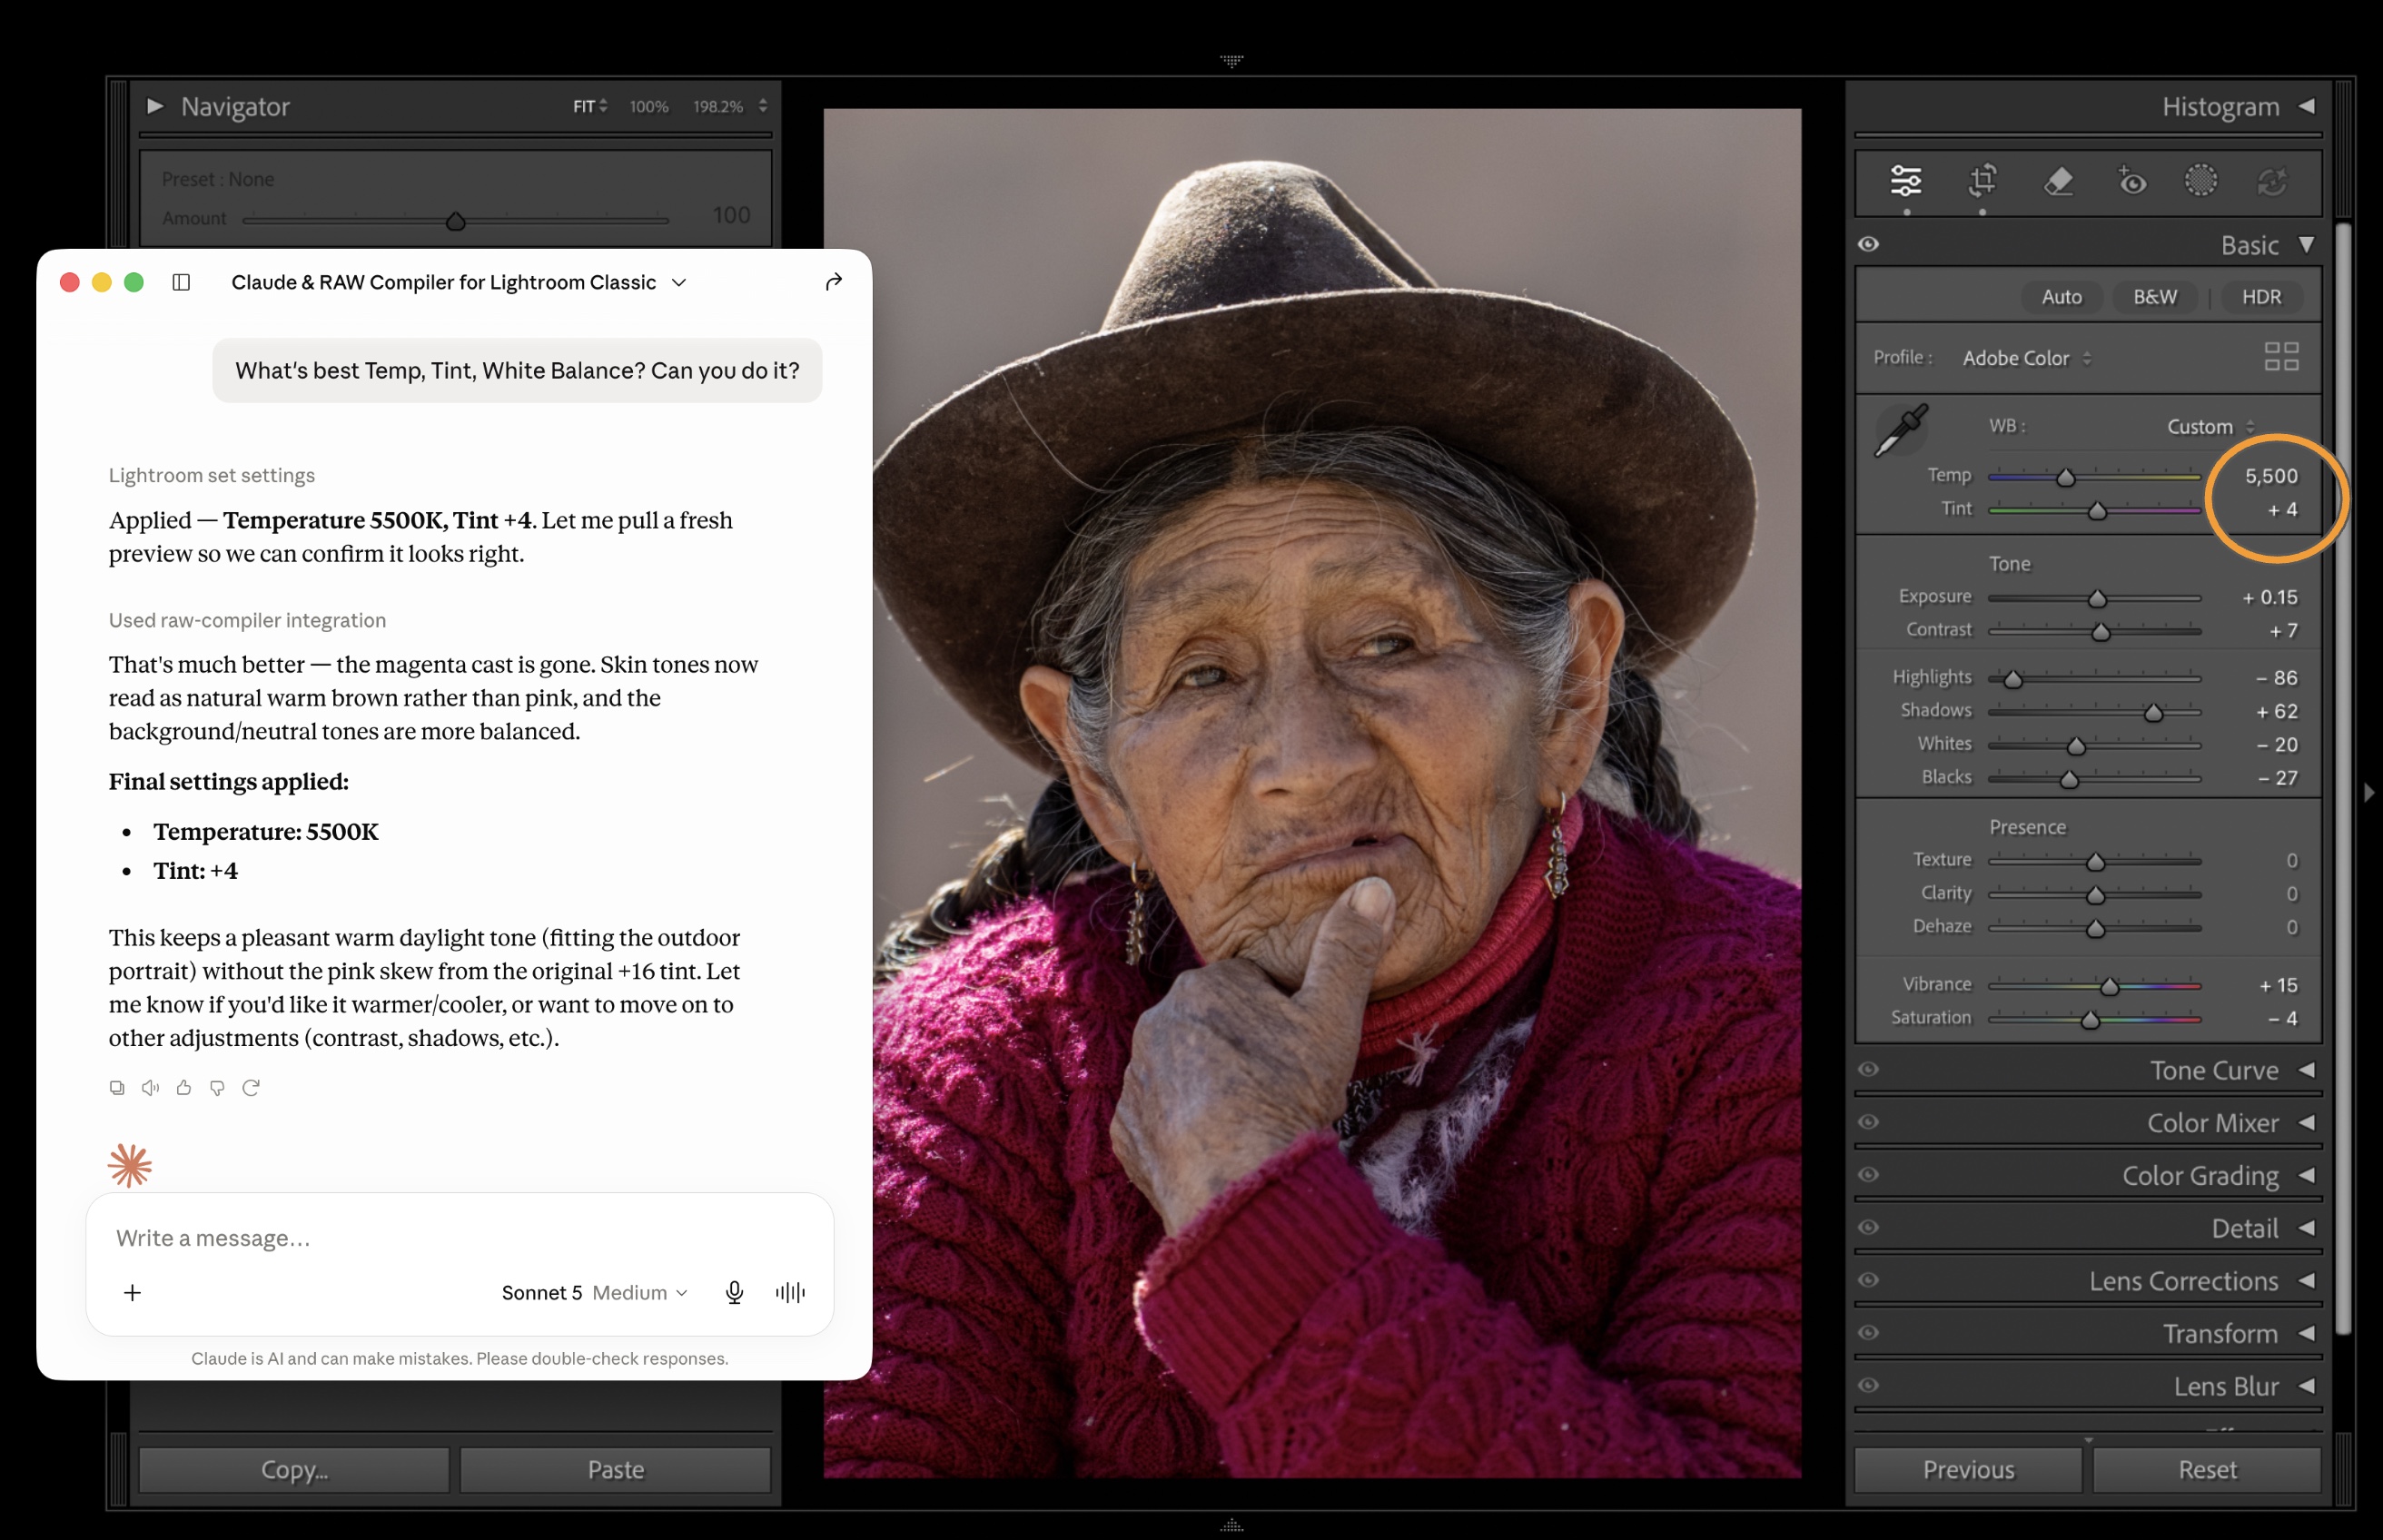Expand the Lens Corrections panel
The height and width of the screenshot is (1540, 2383).
point(2306,1281)
